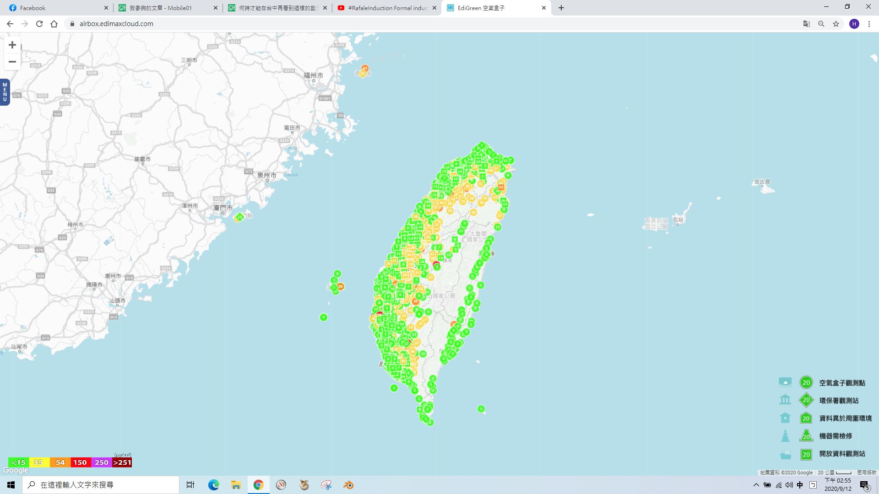View site security lock info
The height and width of the screenshot is (494, 879).
tap(72, 24)
